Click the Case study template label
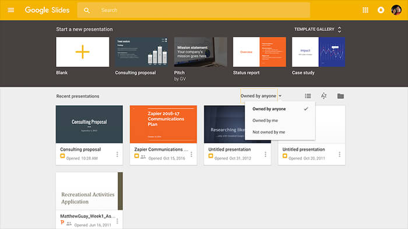This screenshot has height=229, width=408. [x=303, y=73]
